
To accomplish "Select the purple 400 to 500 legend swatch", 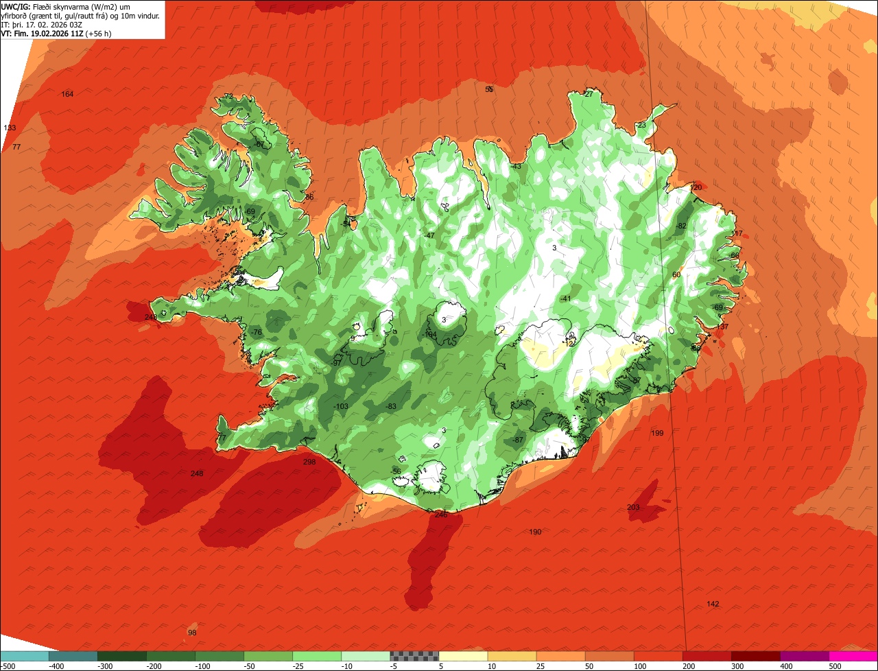I will [804, 656].
